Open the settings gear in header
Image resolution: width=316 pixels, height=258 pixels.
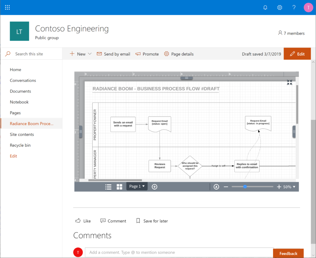(280, 8)
